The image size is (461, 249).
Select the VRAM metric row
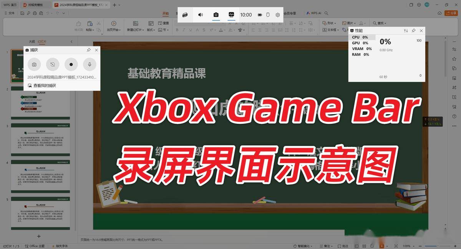(362, 49)
